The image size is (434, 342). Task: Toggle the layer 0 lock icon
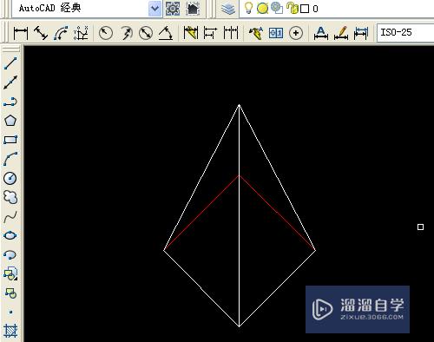click(293, 8)
